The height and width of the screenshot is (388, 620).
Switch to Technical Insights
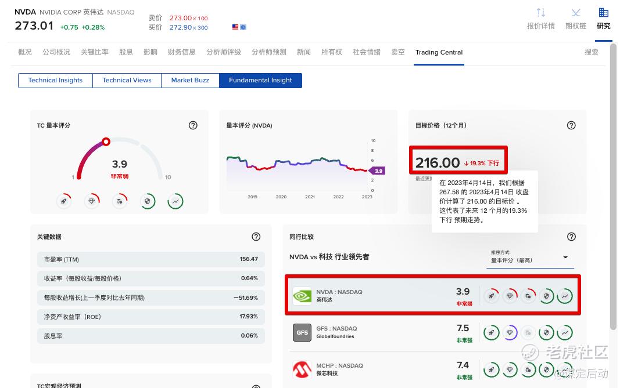(55, 81)
